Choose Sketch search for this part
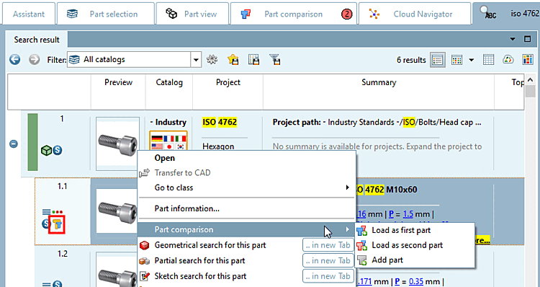This screenshot has height=287, width=540. pyautogui.click(x=200, y=276)
